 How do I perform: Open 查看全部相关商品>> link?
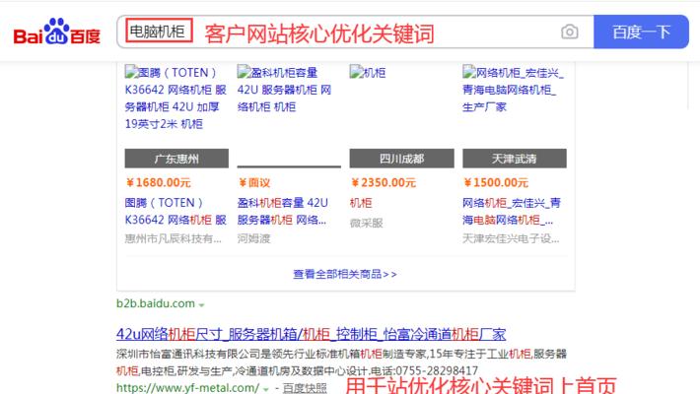(x=345, y=274)
